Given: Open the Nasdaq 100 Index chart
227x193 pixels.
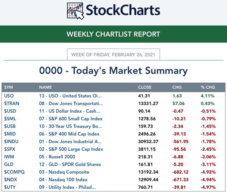Looking at the screenshot, I should click(63, 180).
